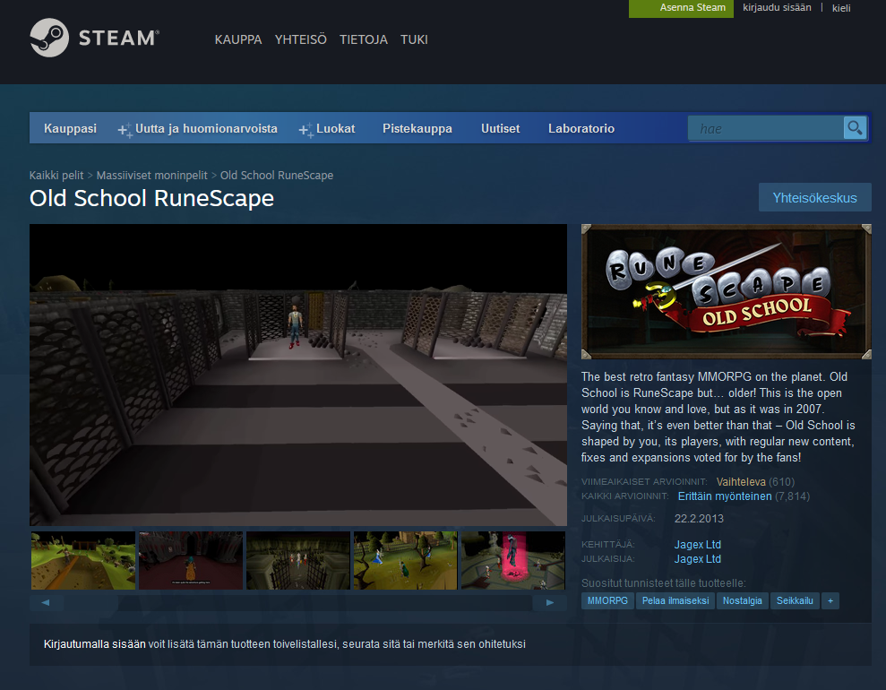Viewport: 886px width, 690px height.
Task: Select the green field screenshot thumbnail
Action: pyautogui.click(x=83, y=560)
